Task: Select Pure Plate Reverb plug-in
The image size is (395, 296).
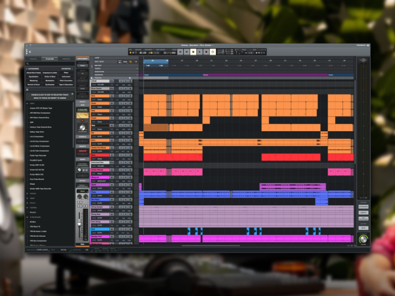Action: click(x=37, y=179)
